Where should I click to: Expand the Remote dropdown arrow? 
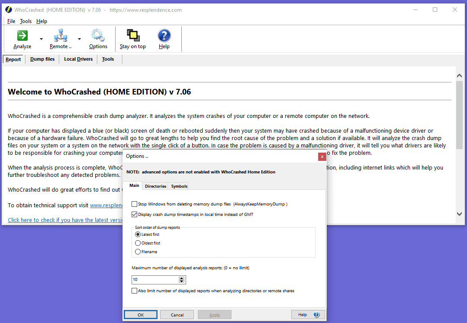[79, 39]
